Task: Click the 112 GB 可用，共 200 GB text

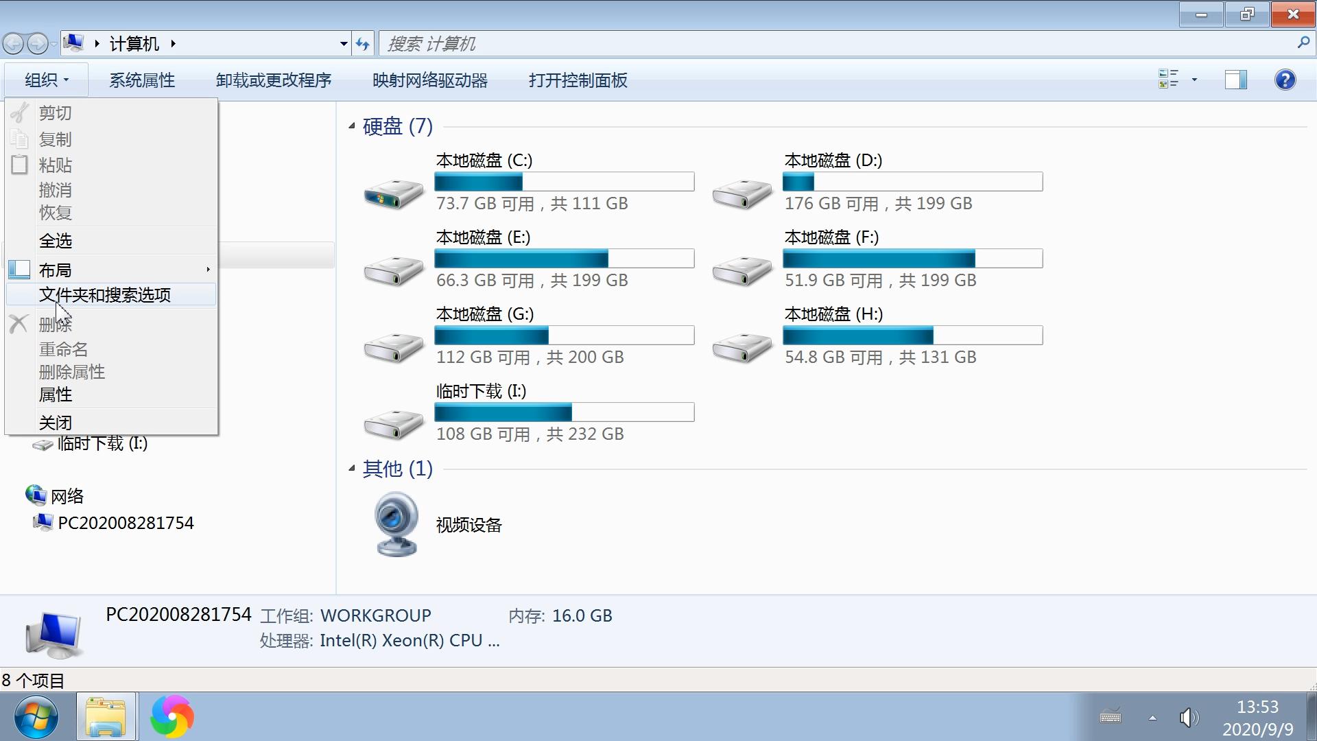Action: [530, 357]
